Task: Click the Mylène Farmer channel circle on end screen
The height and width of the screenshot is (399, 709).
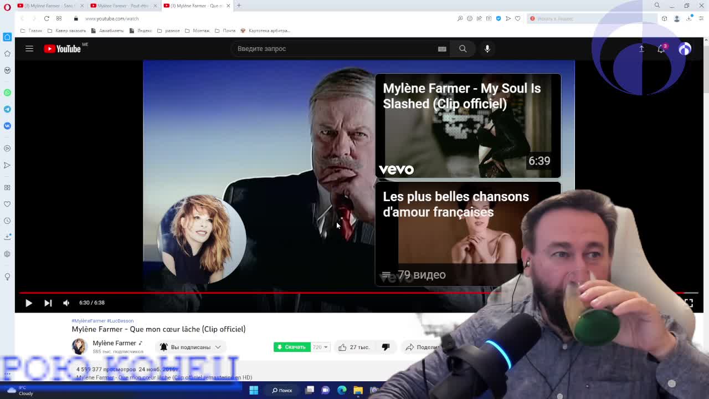Action: [202, 238]
